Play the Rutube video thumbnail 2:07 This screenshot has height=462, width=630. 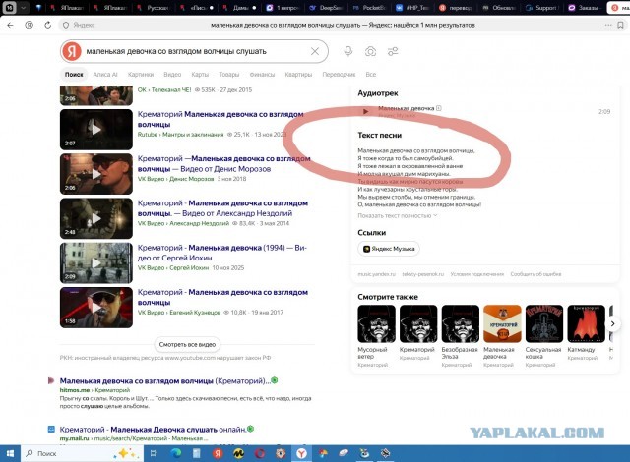pyautogui.click(x=96, y=130)
